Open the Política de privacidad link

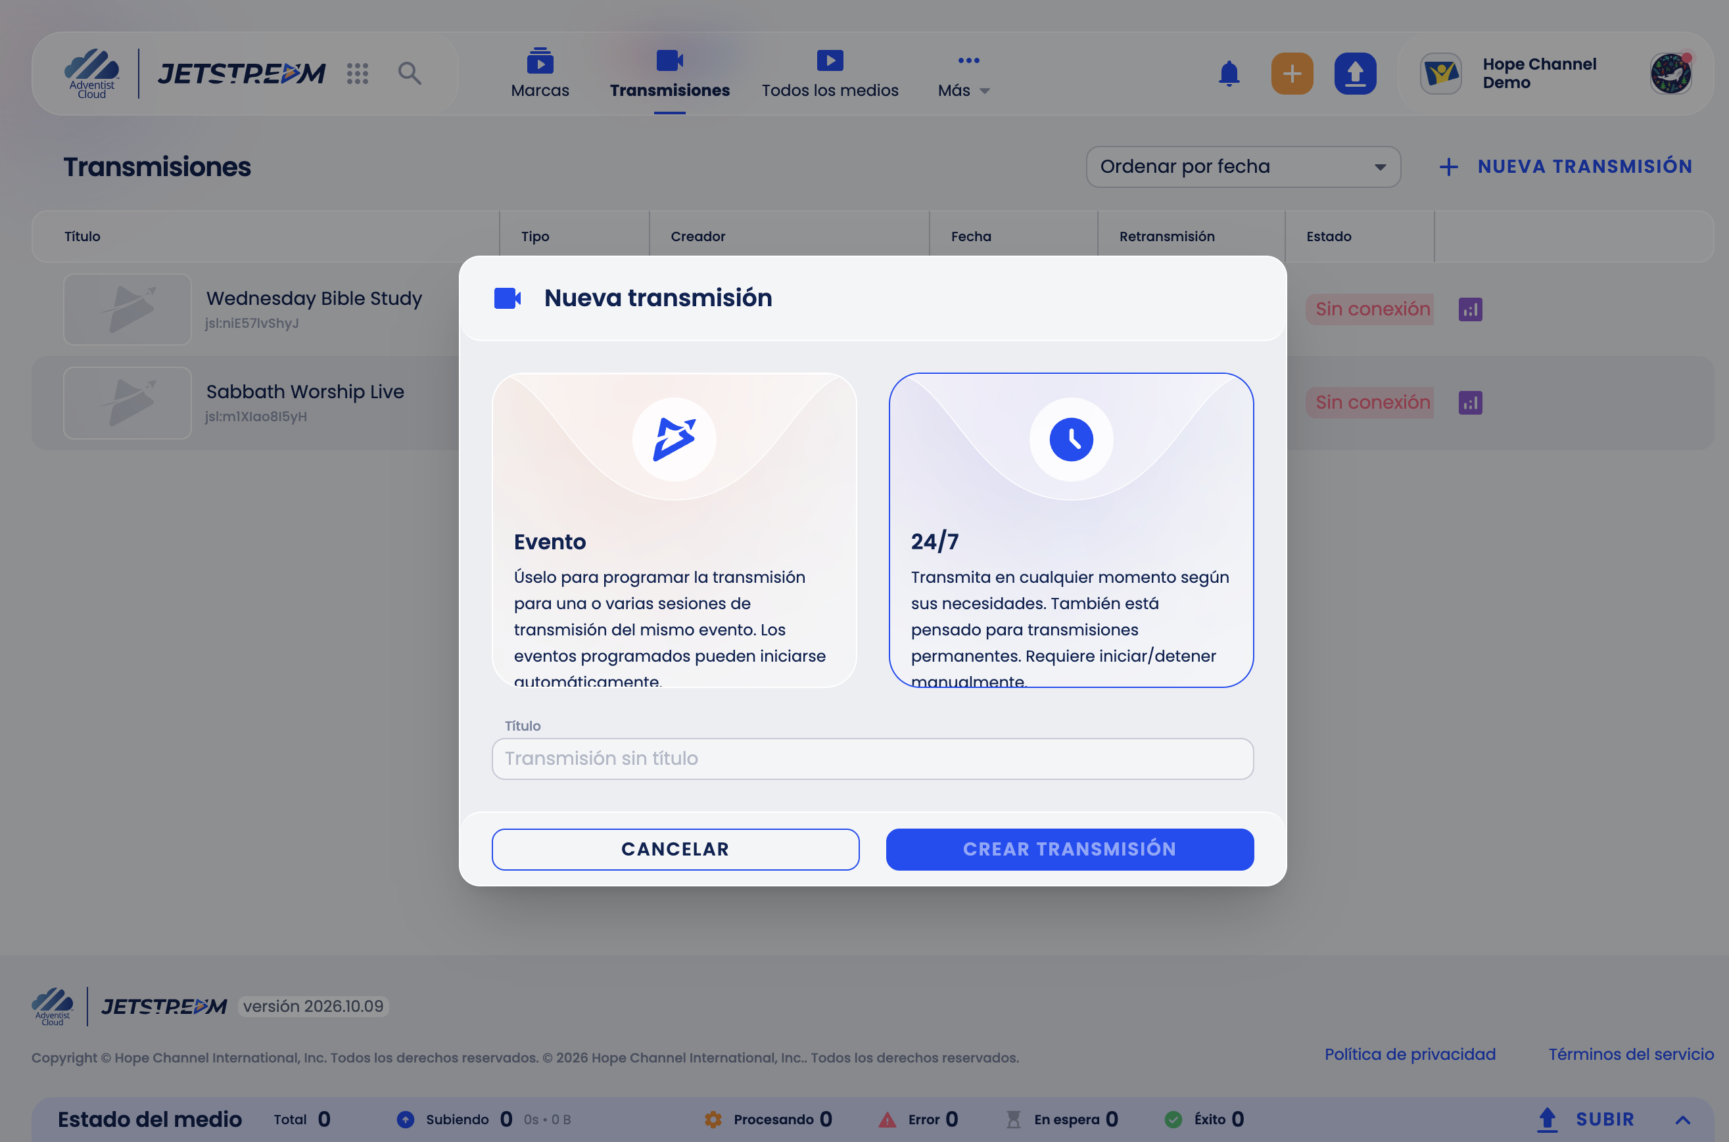click(x=1410, y=1055)
